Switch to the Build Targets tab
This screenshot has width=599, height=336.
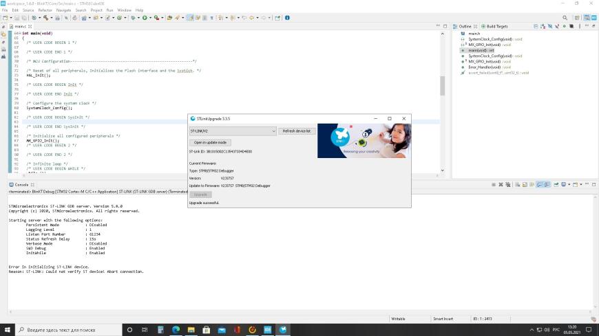tap(496, 26)
